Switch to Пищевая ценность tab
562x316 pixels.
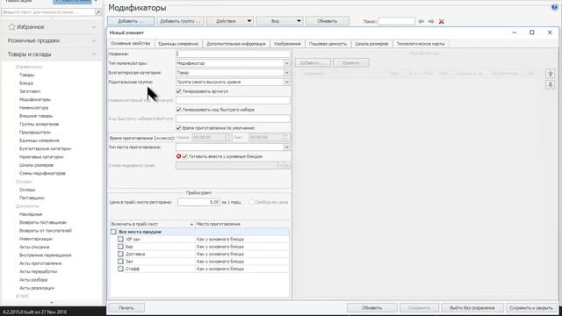click(328, 44)
